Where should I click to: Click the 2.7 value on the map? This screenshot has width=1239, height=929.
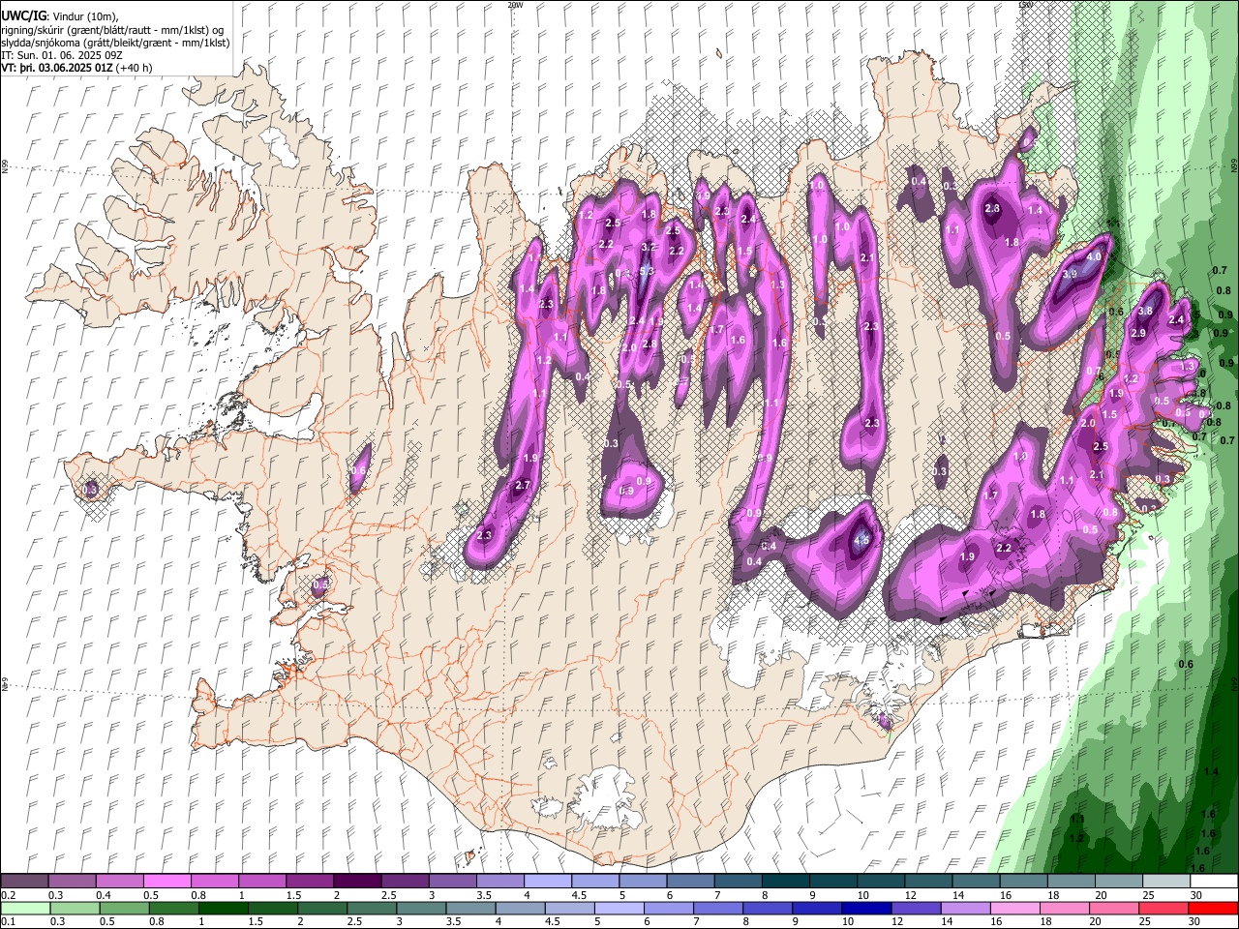(x=523, y=486)
